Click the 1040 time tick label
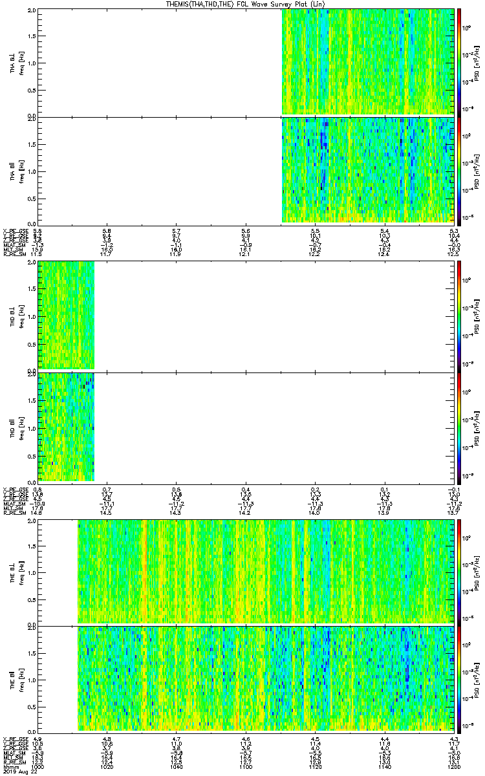The image size is (485, 776). (x=177, y=767)
